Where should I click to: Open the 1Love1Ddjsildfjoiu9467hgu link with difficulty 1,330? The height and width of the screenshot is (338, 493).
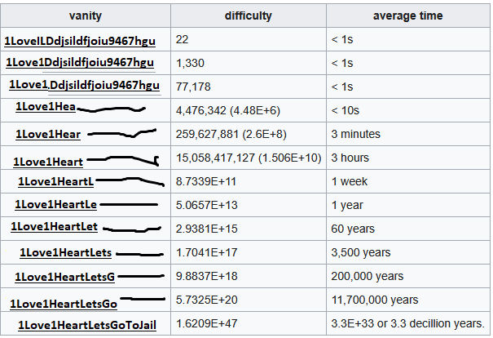(80, 62)
